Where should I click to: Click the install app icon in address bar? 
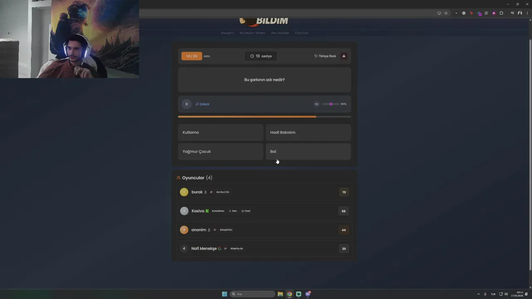pos(439,13)
